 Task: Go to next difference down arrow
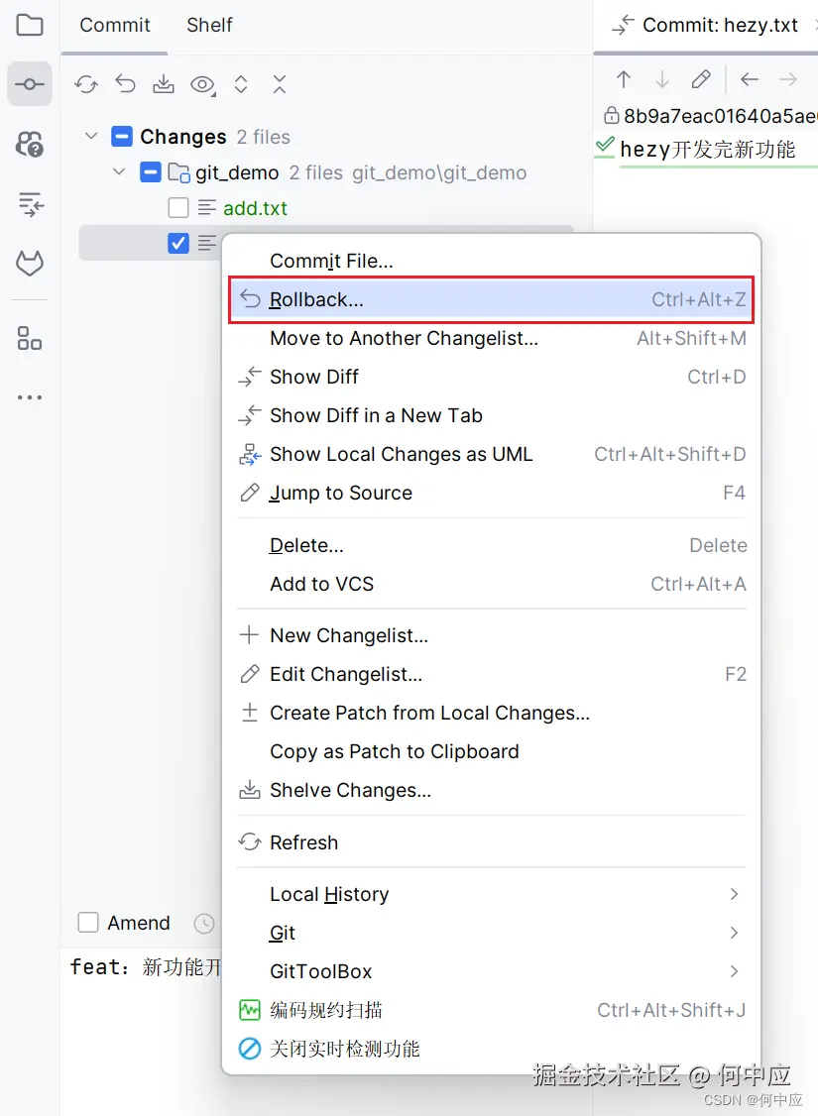(662, 79)
